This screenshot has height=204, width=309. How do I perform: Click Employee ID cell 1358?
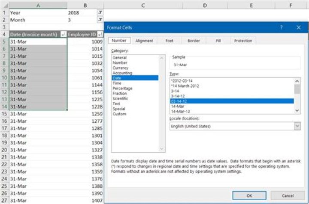point(85,164)
